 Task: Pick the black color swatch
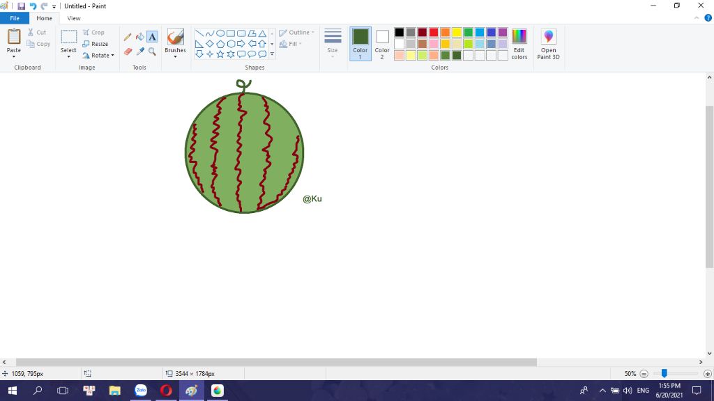(x=400, y=32)
